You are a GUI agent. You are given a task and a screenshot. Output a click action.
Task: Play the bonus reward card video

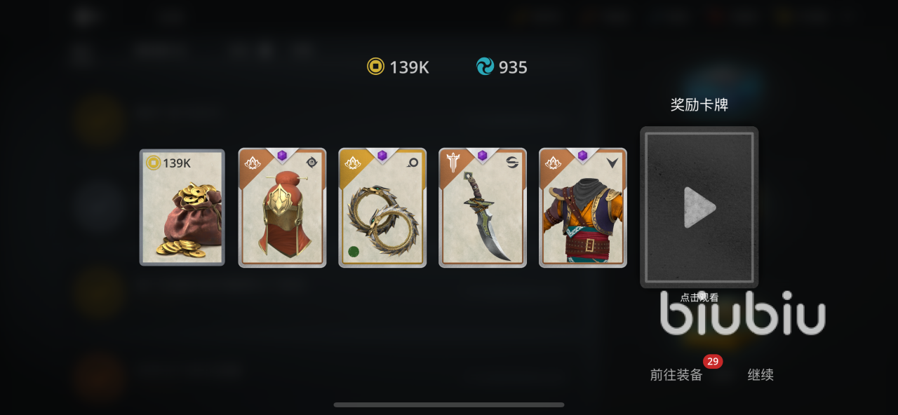[699, 207]
